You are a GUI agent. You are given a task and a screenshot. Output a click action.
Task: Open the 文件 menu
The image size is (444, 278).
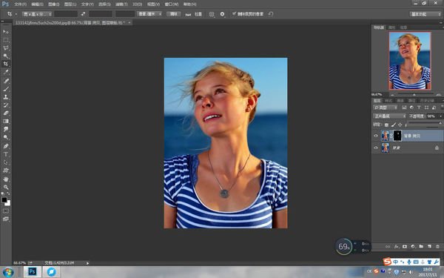(x=20, y=4)
